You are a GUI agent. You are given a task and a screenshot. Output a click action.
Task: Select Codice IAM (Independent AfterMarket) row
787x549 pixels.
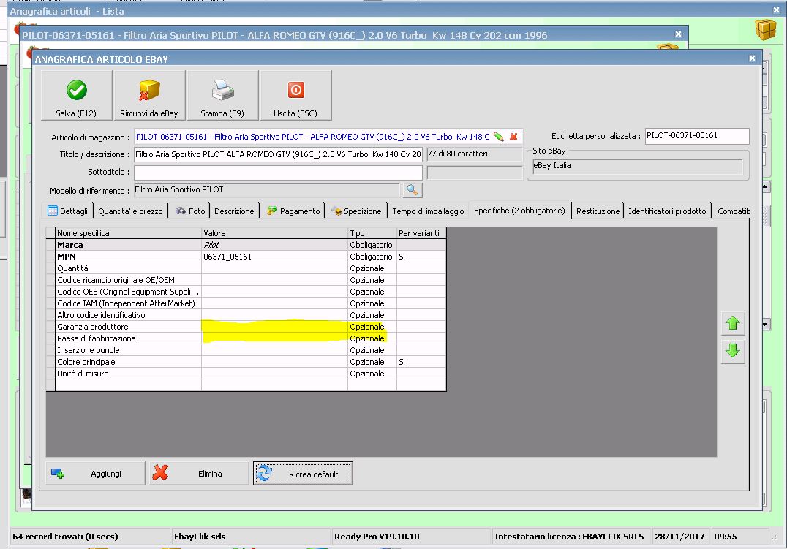tap(246, 303)
